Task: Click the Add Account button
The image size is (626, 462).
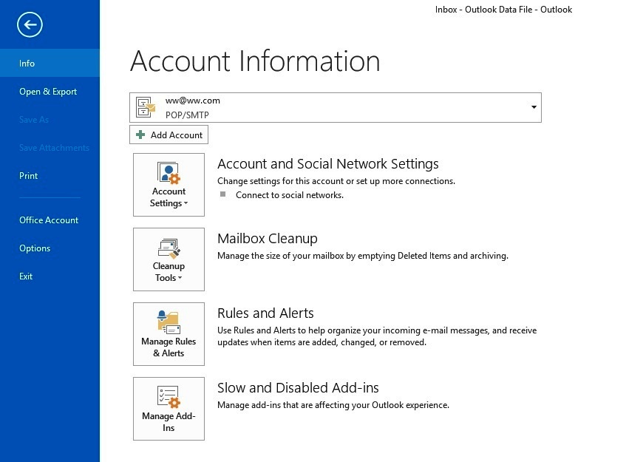Action: 169,135
